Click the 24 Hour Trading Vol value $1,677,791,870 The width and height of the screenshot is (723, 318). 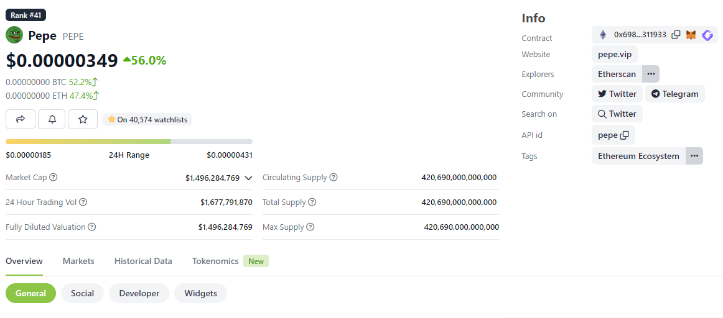point(226,202)
